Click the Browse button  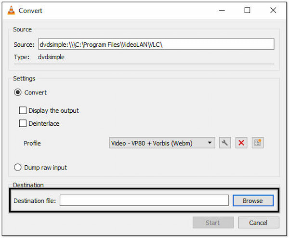pos(253,200)
